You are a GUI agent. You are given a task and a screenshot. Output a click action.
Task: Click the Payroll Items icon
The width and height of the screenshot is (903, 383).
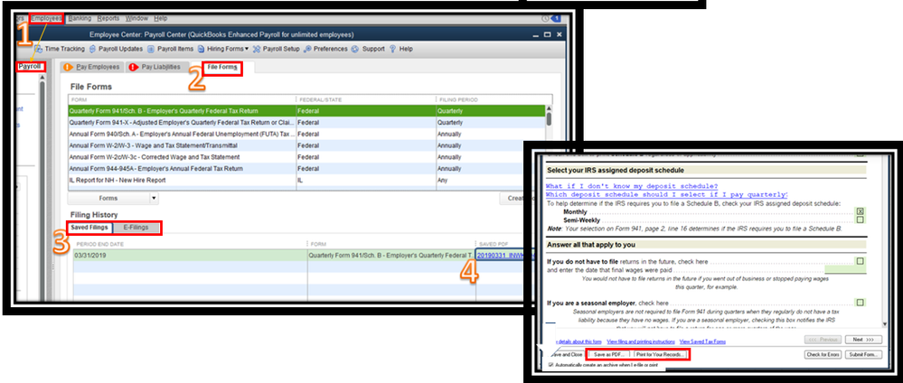tap(151, 49)
